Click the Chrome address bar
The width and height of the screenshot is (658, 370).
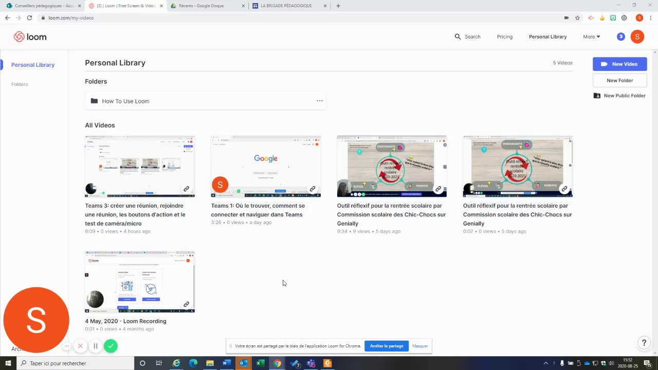pos(303,17)
